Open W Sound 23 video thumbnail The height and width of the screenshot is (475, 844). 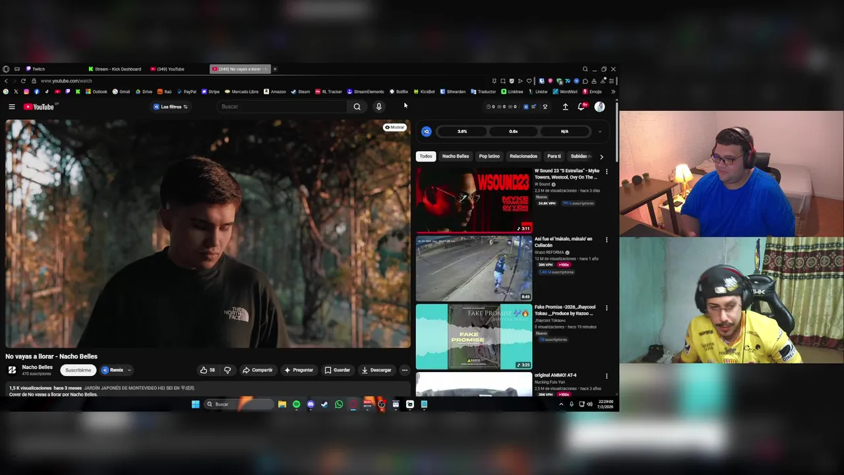pyautogui.click(x=474, y=200)
